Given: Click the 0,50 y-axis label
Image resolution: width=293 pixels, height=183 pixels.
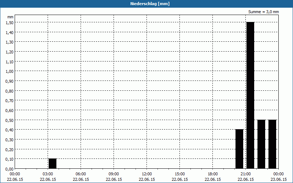Looking at the screenshot, I should [10, 120].
